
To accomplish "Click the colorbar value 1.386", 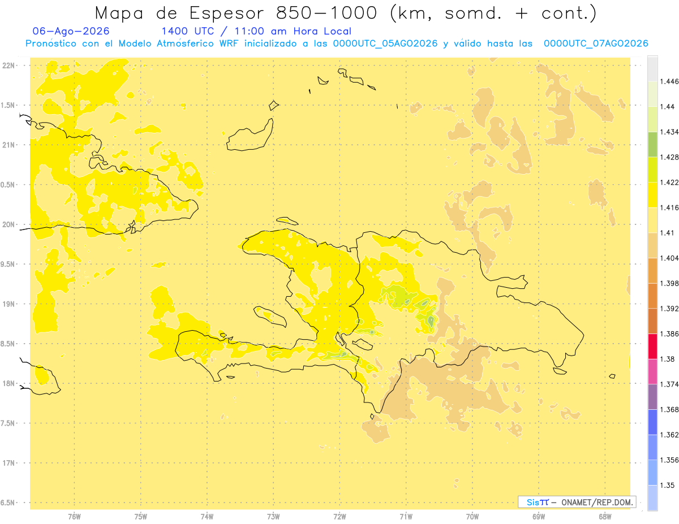I will coord(669,334).
